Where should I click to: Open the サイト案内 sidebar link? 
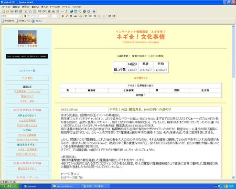[x=27, y=78]
